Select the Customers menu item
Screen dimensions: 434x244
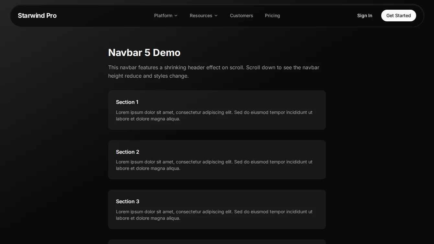click(241, 16)
